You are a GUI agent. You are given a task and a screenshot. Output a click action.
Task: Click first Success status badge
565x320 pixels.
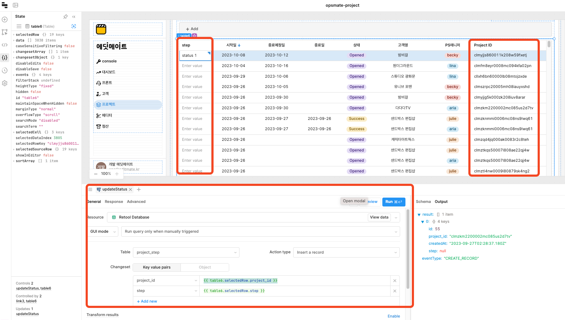pos(356,119)
